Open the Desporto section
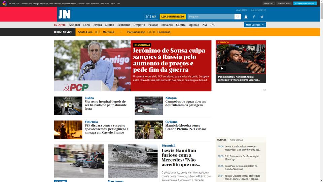323x182 pixels. click(x=139, y=25)
